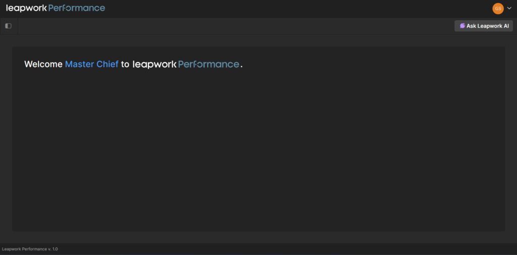Open the Ask Leapwork AI assistant

(x=487, y=26)
